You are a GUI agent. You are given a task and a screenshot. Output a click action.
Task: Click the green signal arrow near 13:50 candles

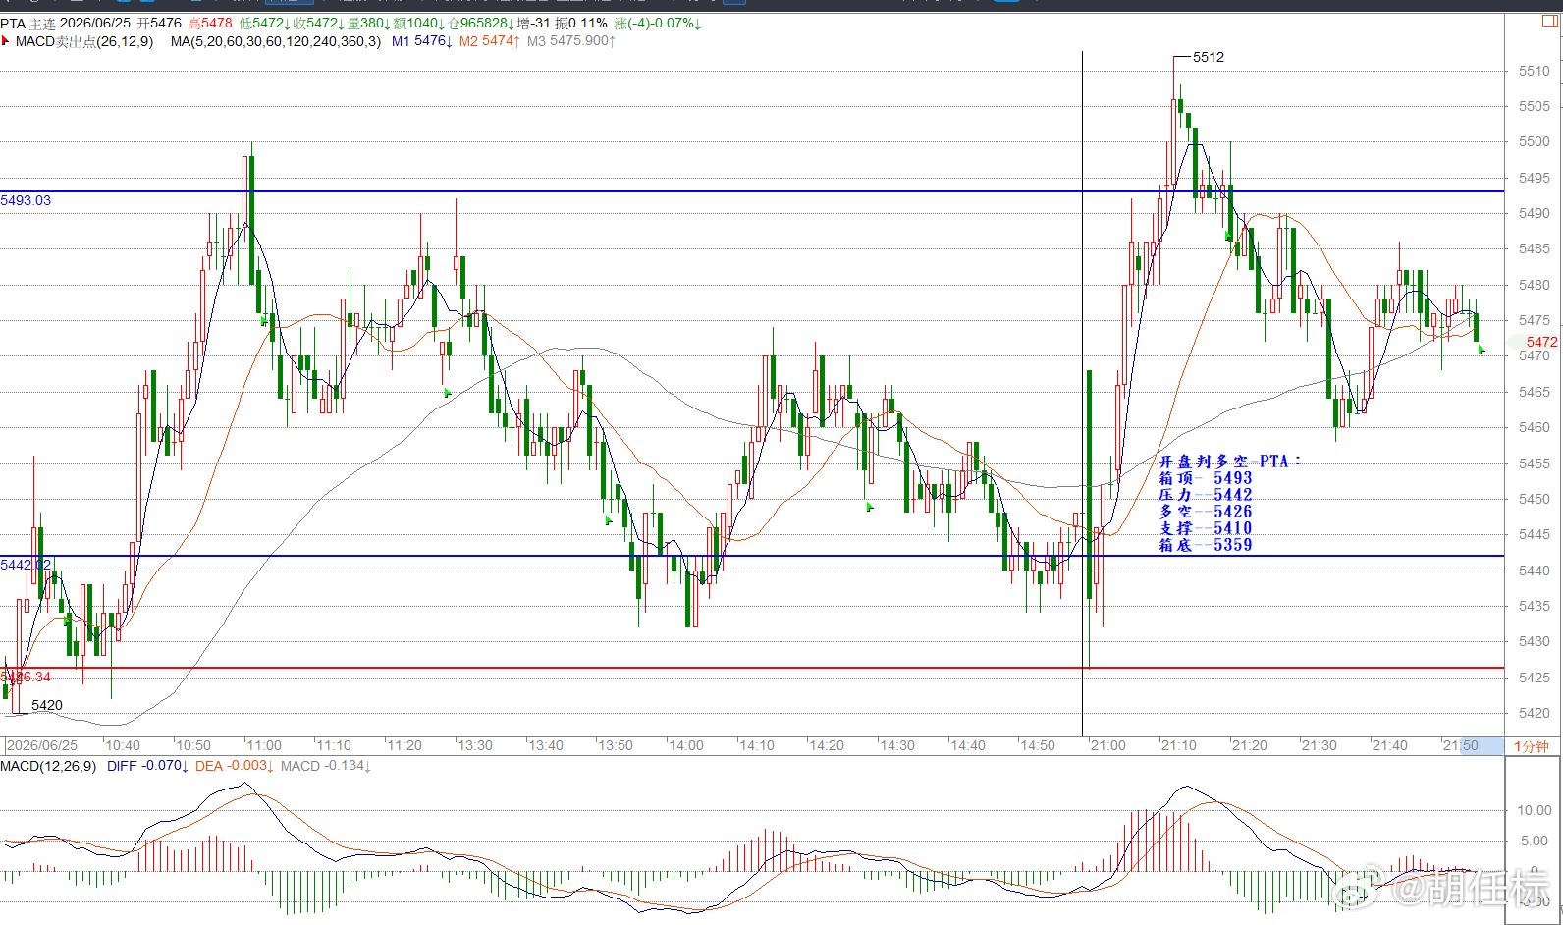[610, 520]
